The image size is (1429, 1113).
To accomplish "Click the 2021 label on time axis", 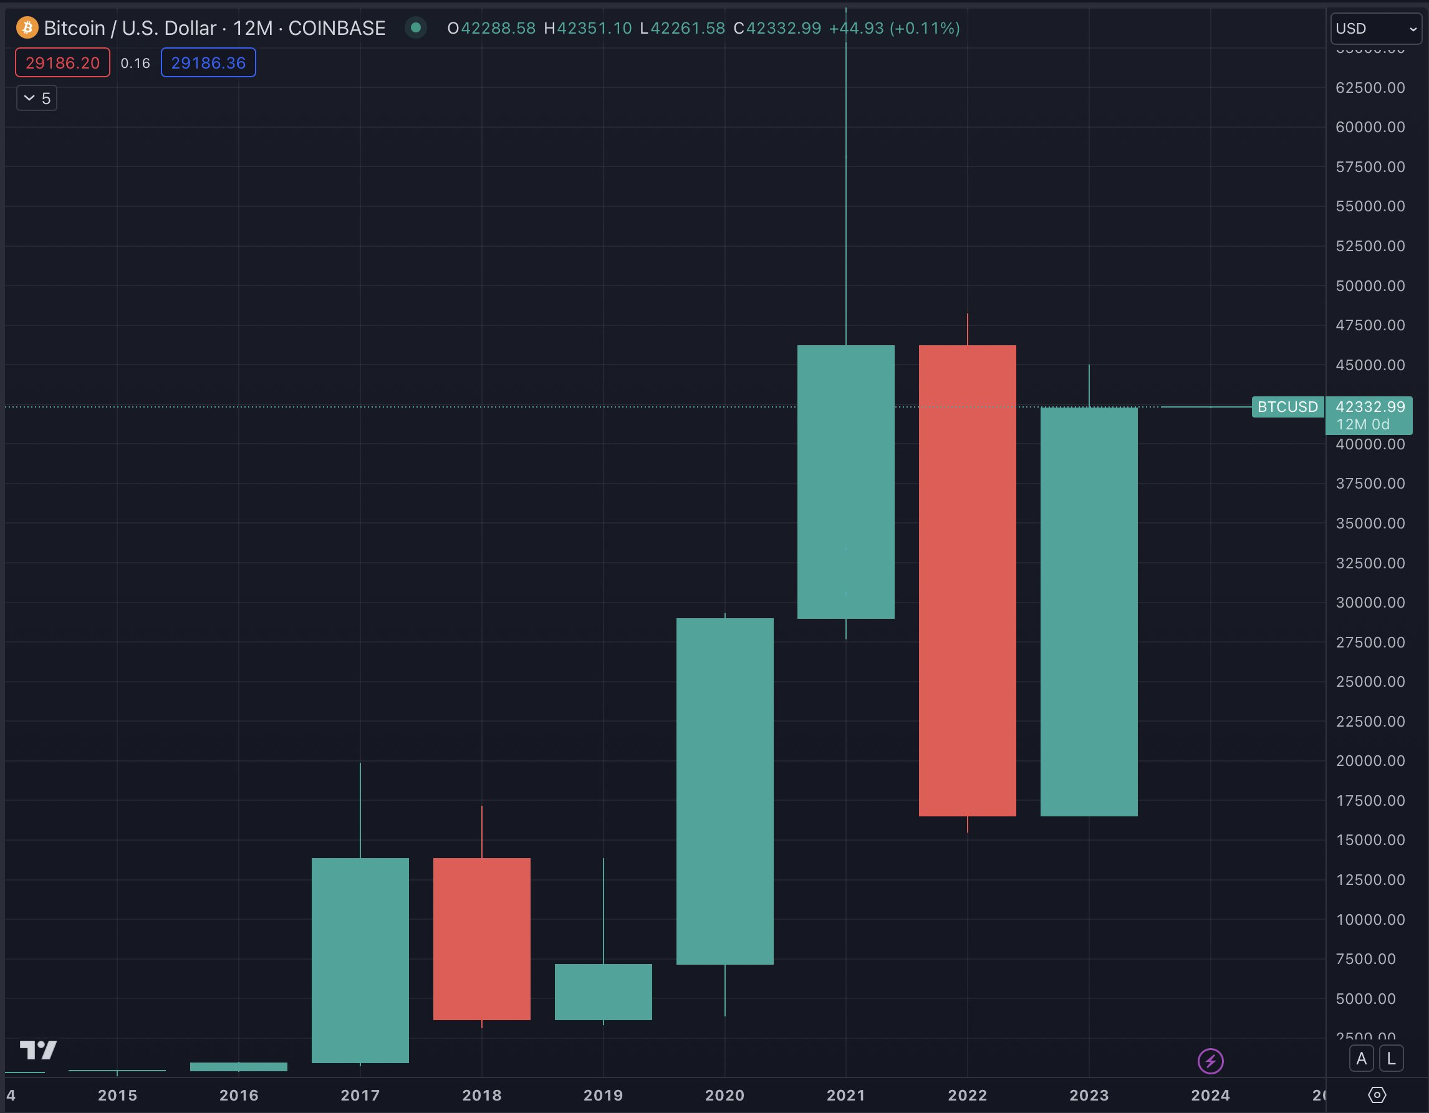I will point(845,1095).
